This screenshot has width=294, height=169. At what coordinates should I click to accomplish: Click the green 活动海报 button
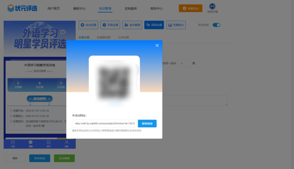tap(64, 158)
